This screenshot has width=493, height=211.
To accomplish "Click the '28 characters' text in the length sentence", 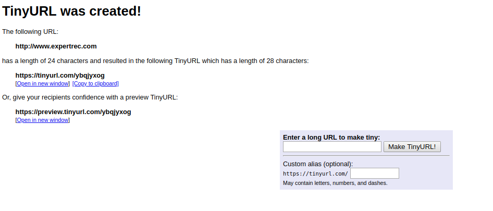I will pyautogui.click(x=287, y=61).
